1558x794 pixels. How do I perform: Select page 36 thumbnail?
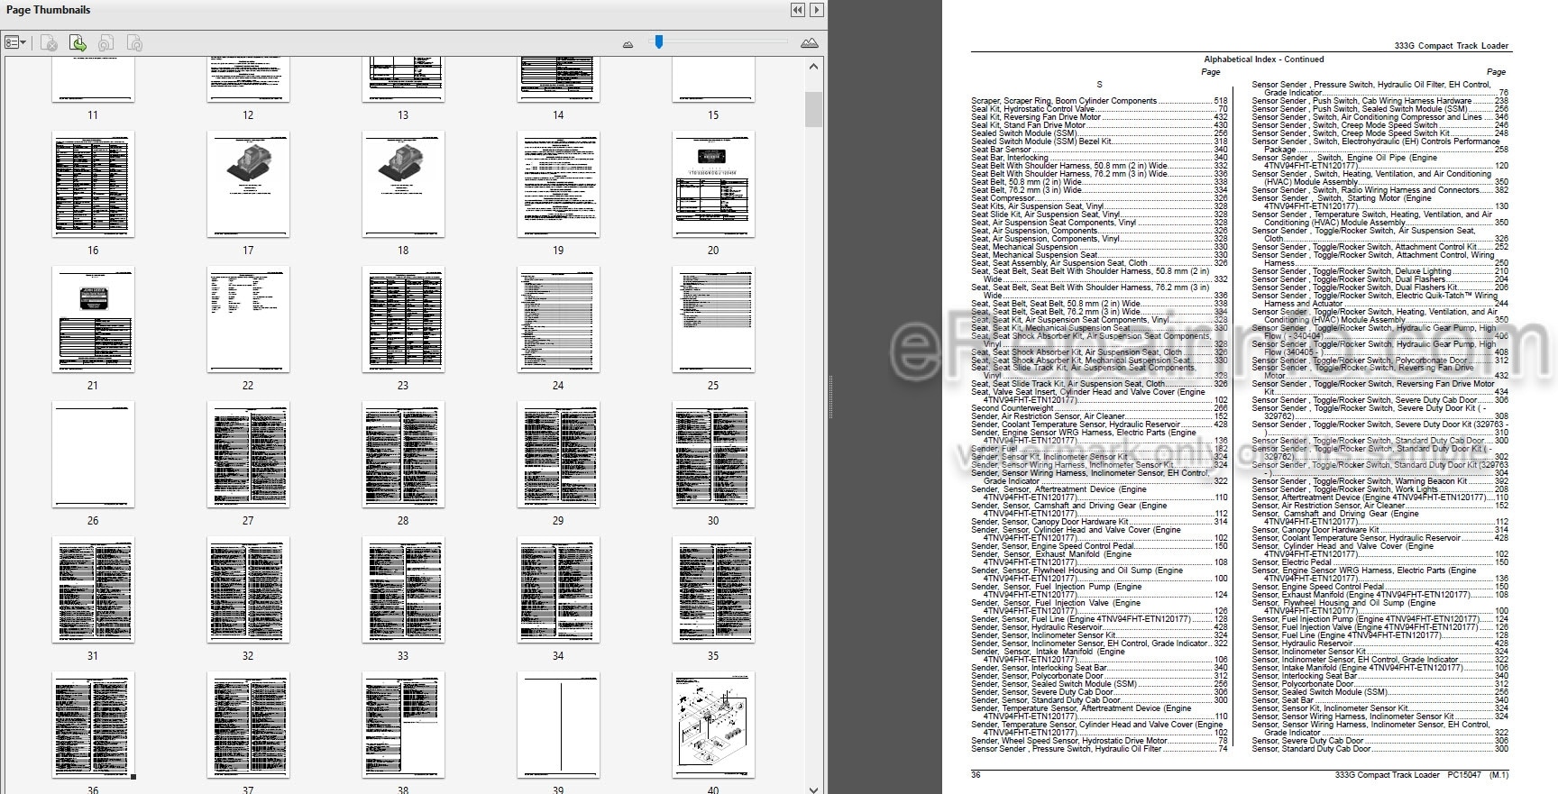(93, 725)
